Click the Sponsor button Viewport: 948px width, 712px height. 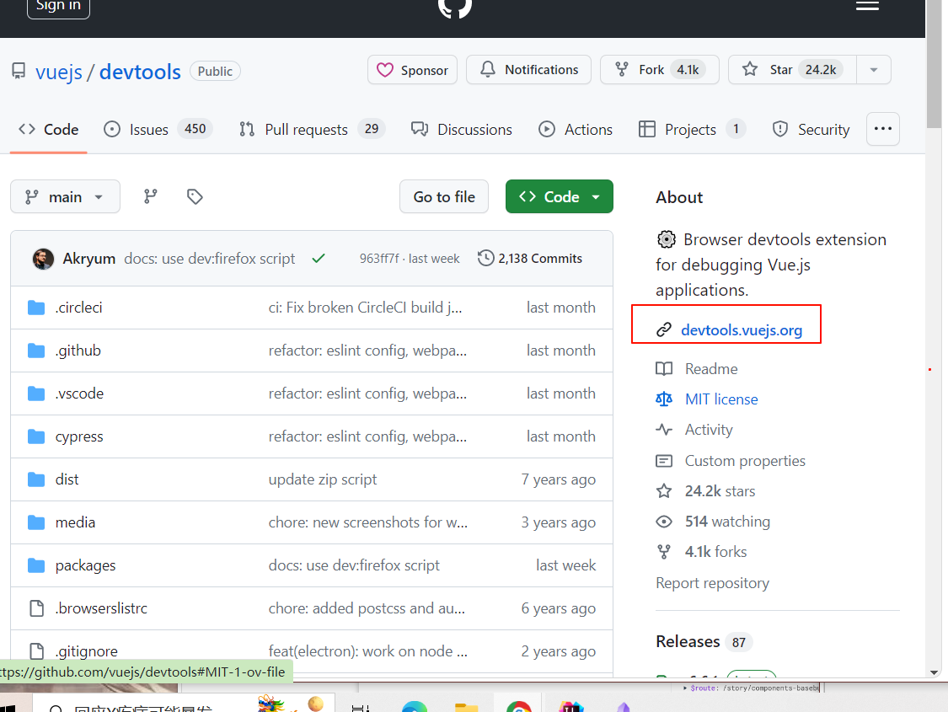(412, 70)
